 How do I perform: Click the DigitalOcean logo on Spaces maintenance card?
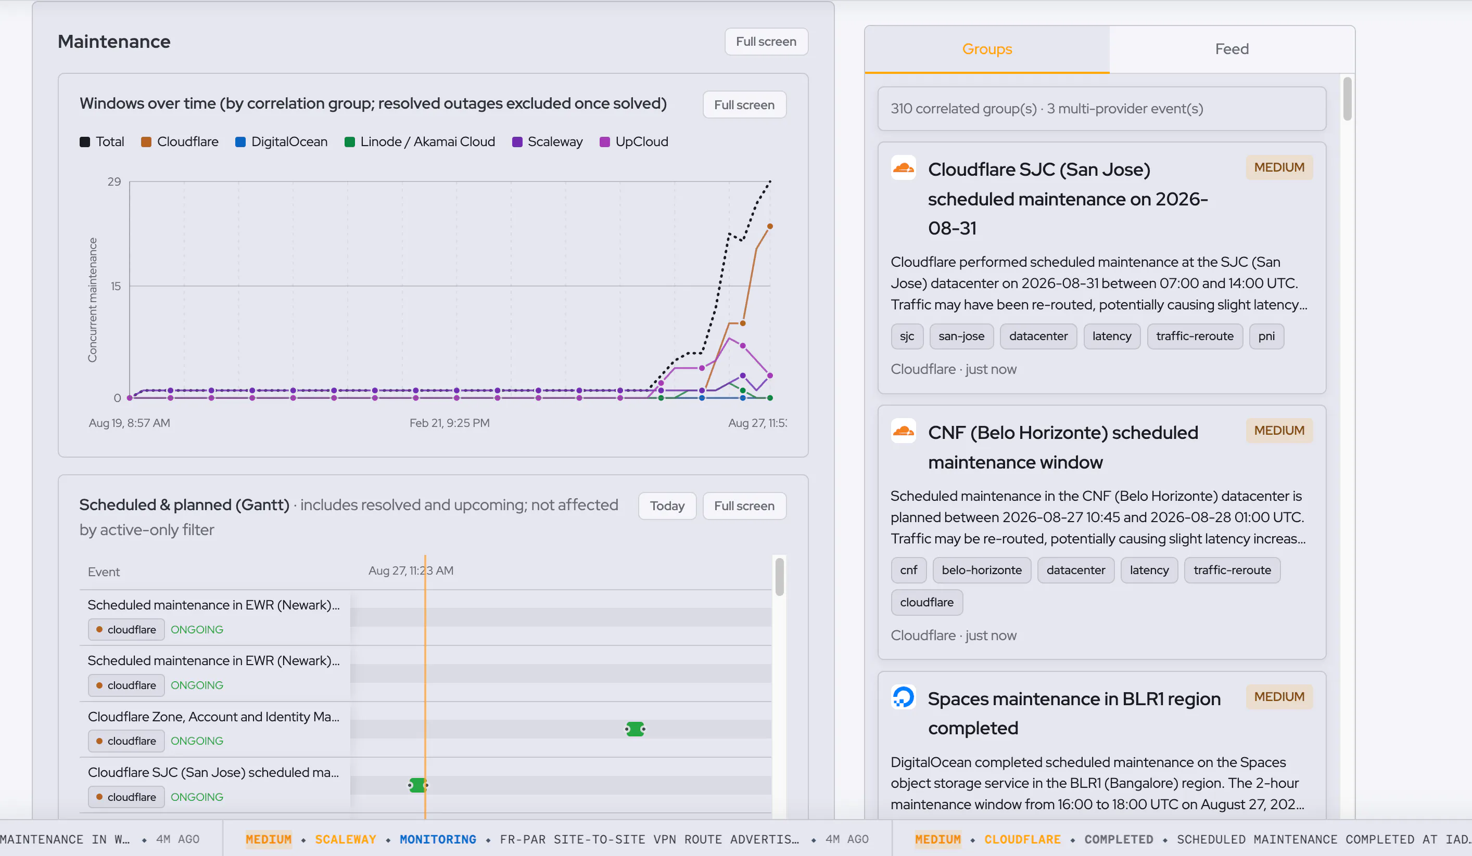pos(903,697)
